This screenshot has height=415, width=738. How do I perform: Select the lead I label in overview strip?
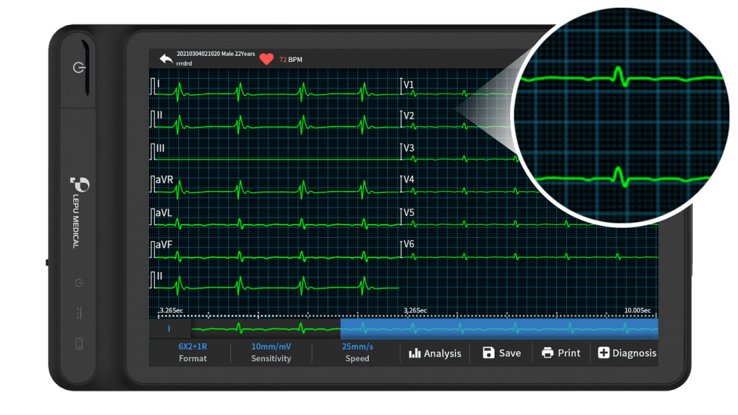(169, 329)
